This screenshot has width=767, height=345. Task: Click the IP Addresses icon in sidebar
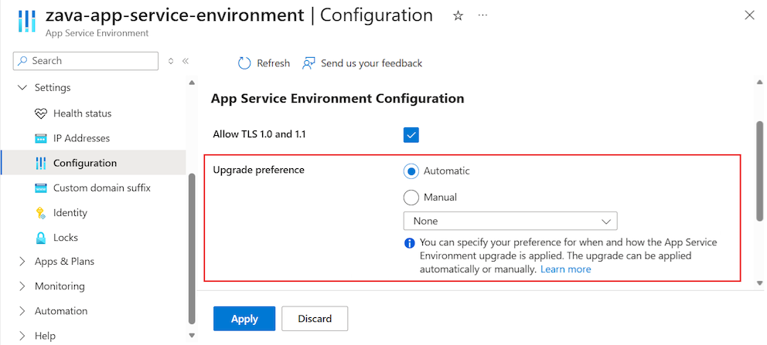coord(41,138)
